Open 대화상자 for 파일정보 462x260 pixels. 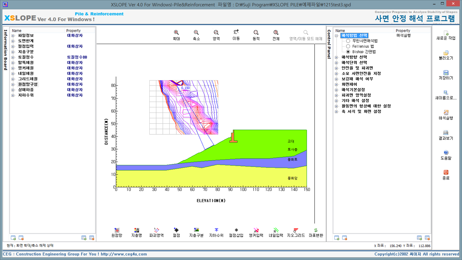[x=75, y=35]
